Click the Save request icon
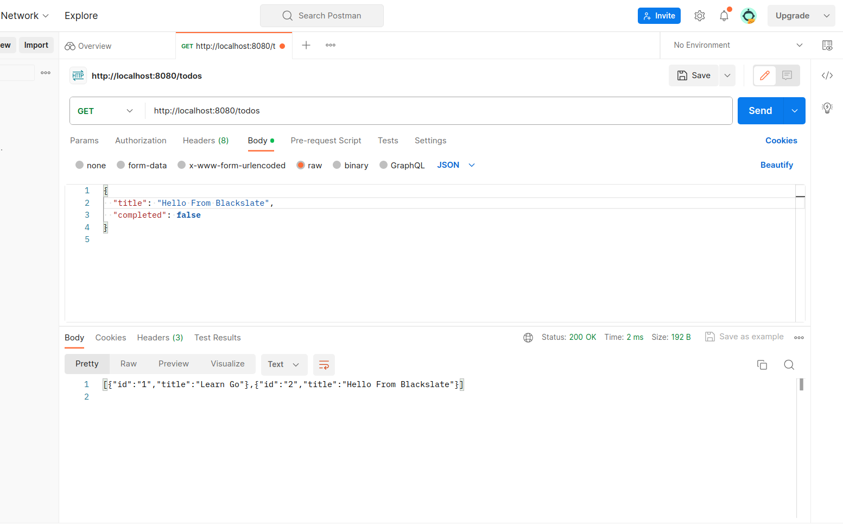843x525 pixels. (694, 75)
